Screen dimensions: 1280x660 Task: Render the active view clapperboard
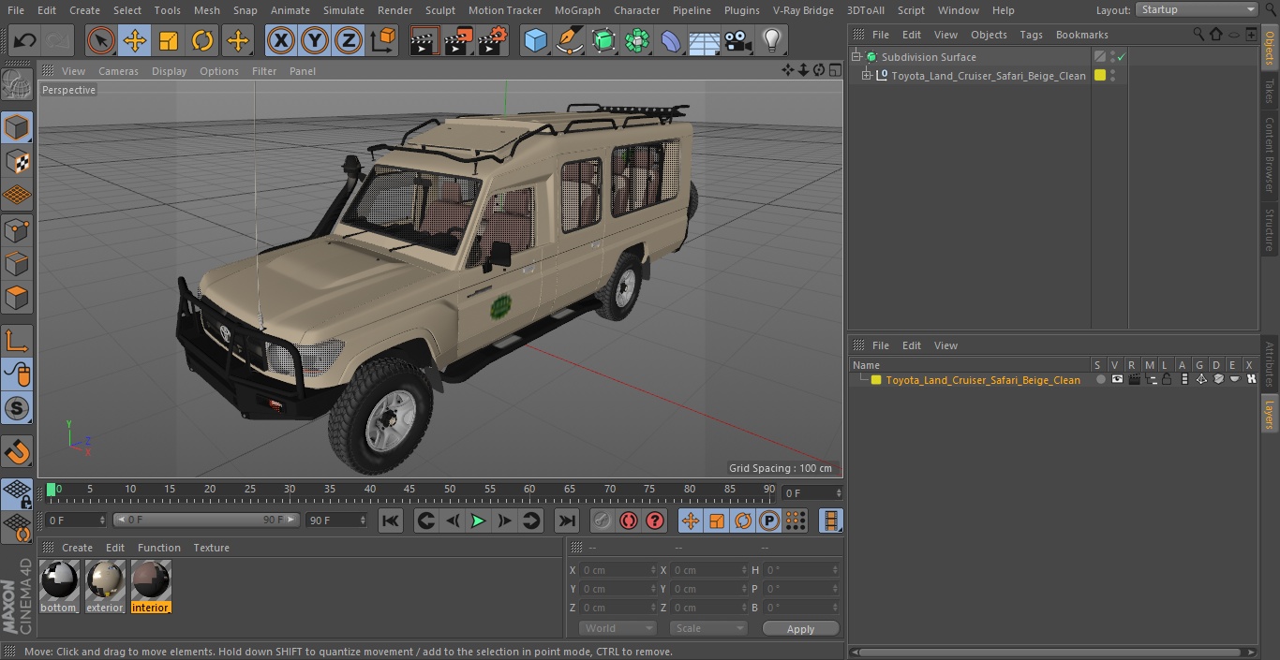[424, 40]
